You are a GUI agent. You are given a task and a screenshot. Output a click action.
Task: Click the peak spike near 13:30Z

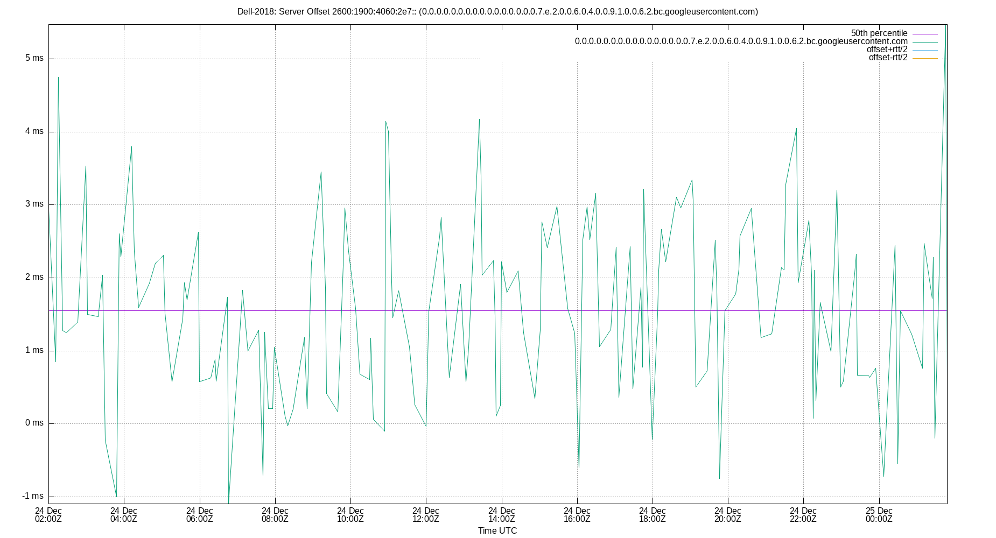[x=480, y=119]
